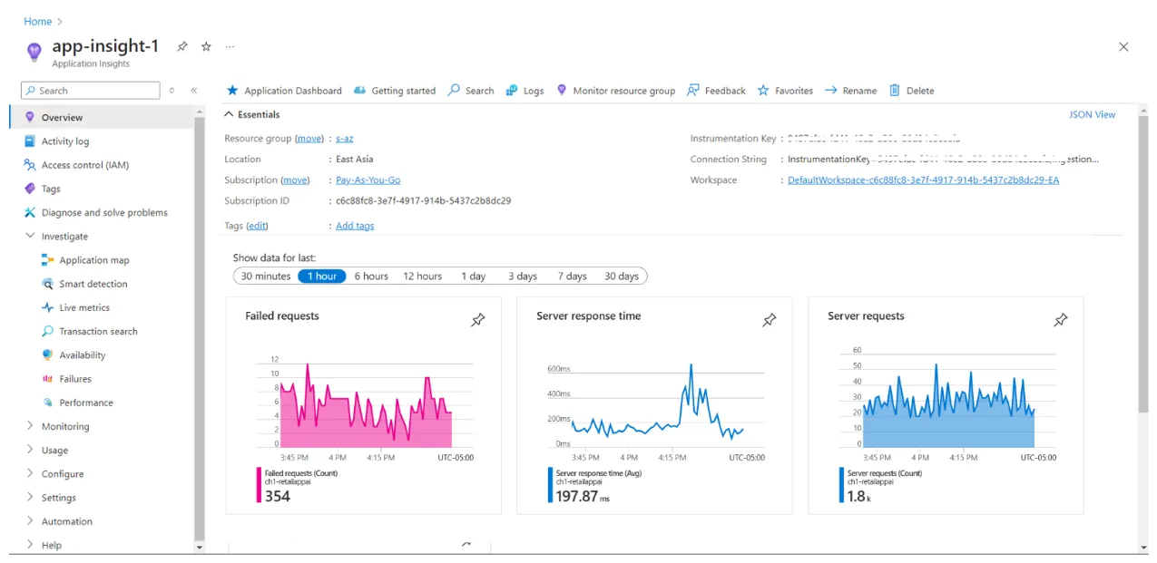1157x563 pixels.
Task: Open the Pay-As-You-Go subscription link
Action: click(368, 180)
